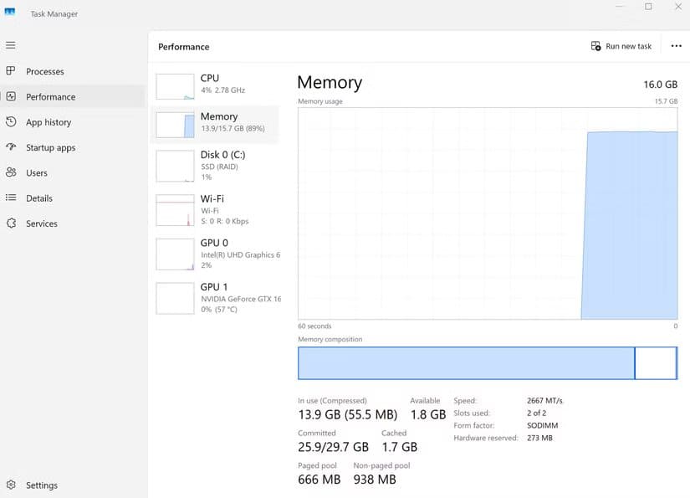Switch to the Memory performance view

point(217,122)
